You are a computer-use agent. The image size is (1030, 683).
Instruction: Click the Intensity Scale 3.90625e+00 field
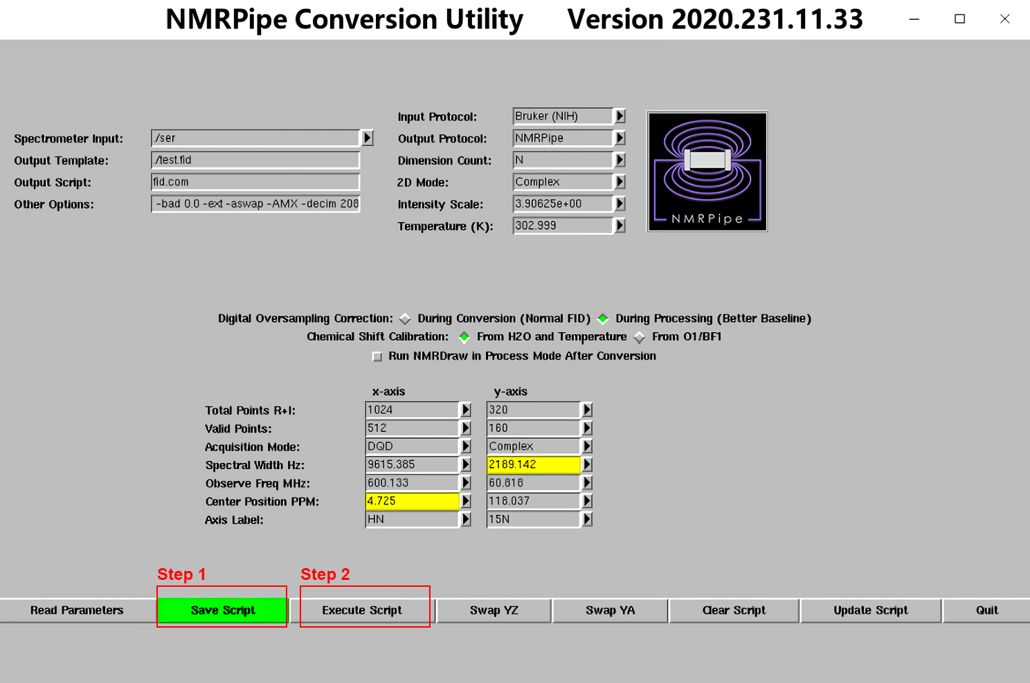click(563, 203)
